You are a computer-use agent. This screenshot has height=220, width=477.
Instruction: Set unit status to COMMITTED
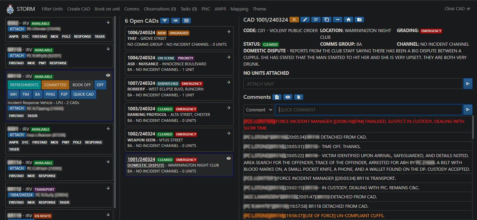click(55, 85)
